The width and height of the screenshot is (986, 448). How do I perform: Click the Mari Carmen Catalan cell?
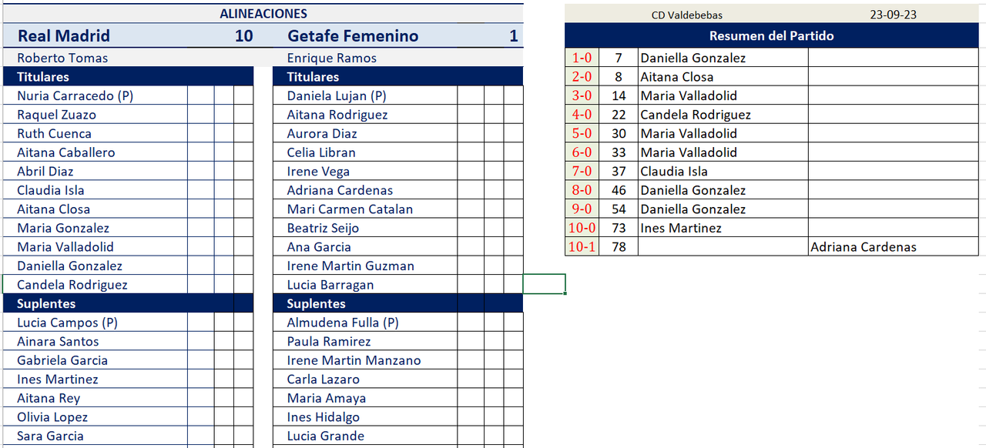coord(350,209)
